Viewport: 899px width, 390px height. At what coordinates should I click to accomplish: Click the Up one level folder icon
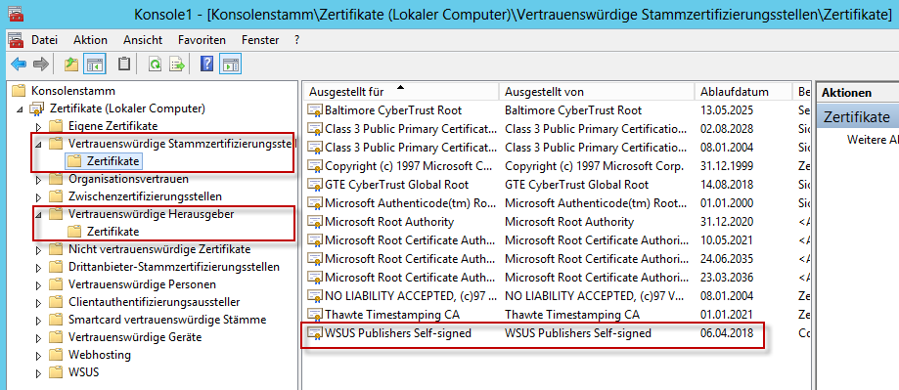point(71,65)
